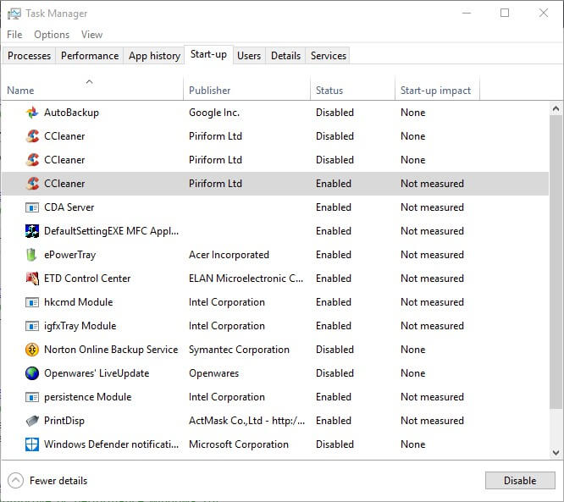
Task: Switch to the Processes tab
Action: coord(29,56)
